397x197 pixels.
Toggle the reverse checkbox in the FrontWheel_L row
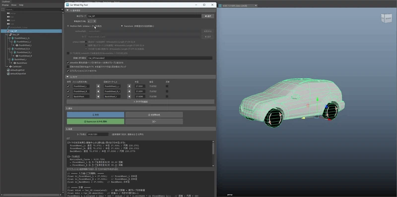tap(167, 86)
